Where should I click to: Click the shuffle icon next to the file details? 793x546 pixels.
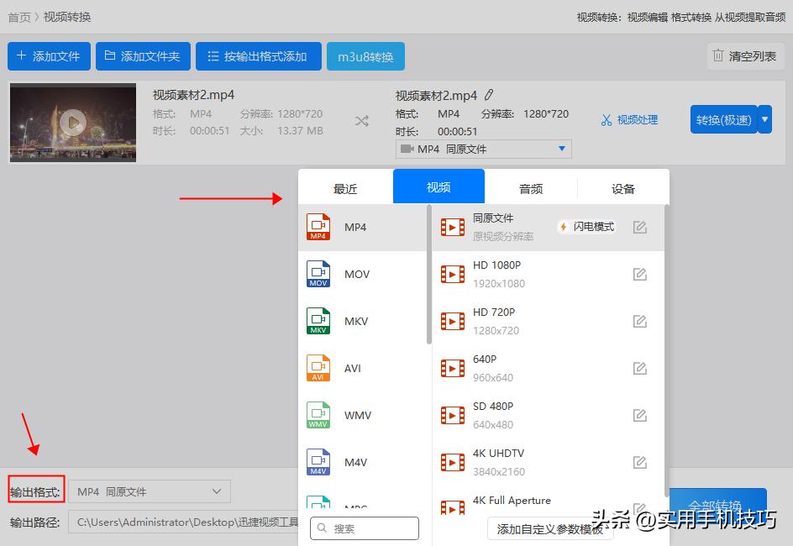point(361,121)
